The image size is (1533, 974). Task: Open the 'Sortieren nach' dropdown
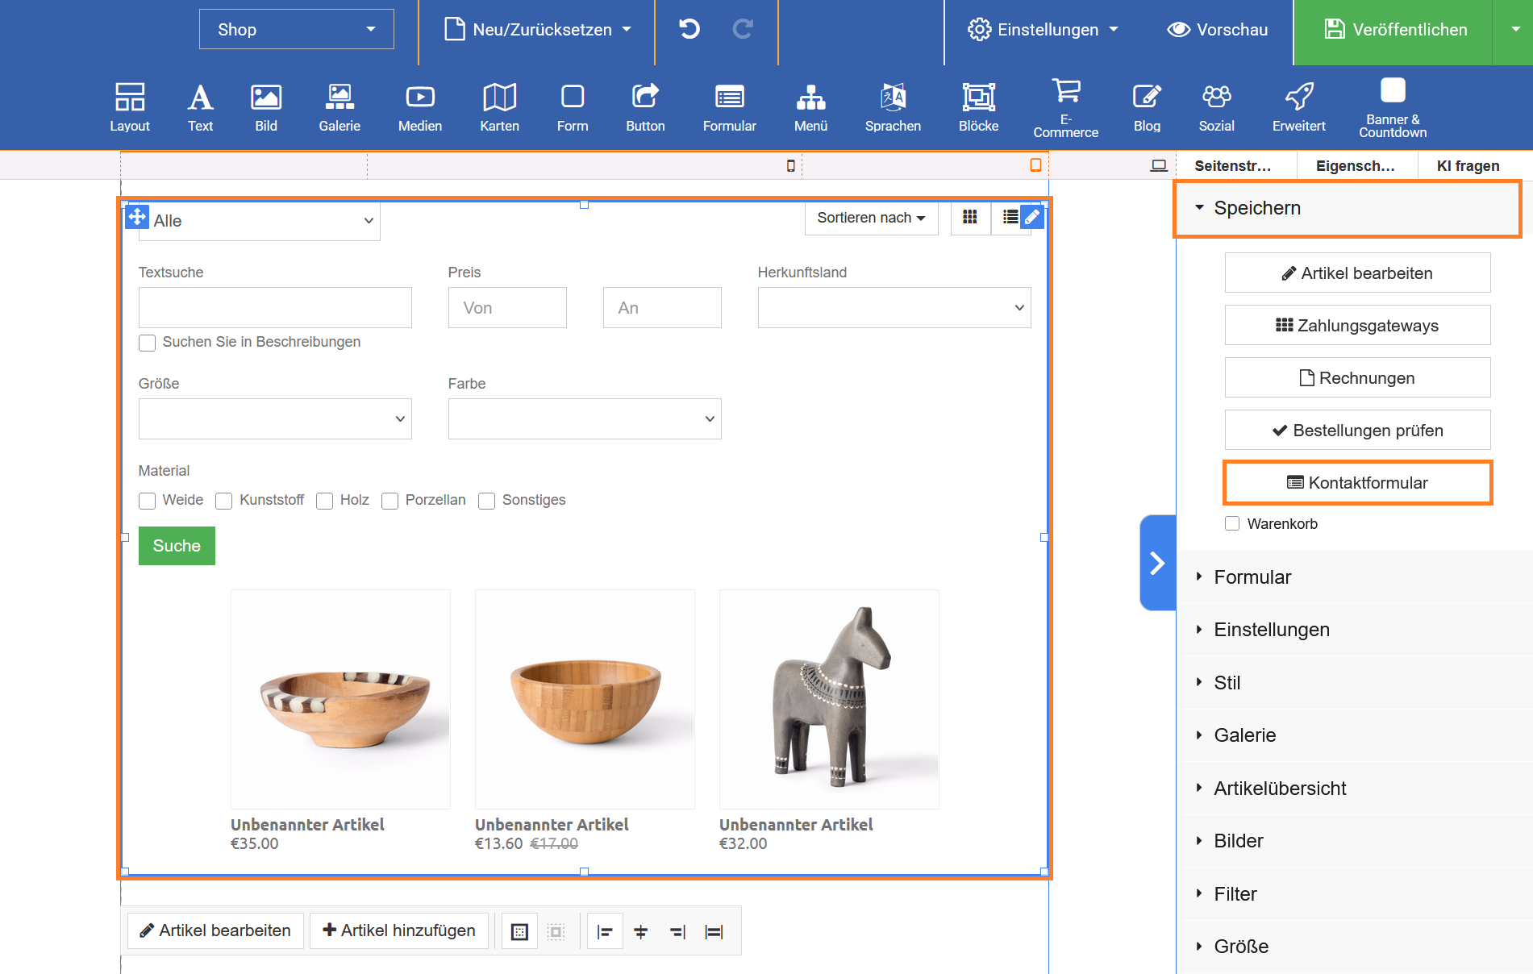(x=871, y=218)
